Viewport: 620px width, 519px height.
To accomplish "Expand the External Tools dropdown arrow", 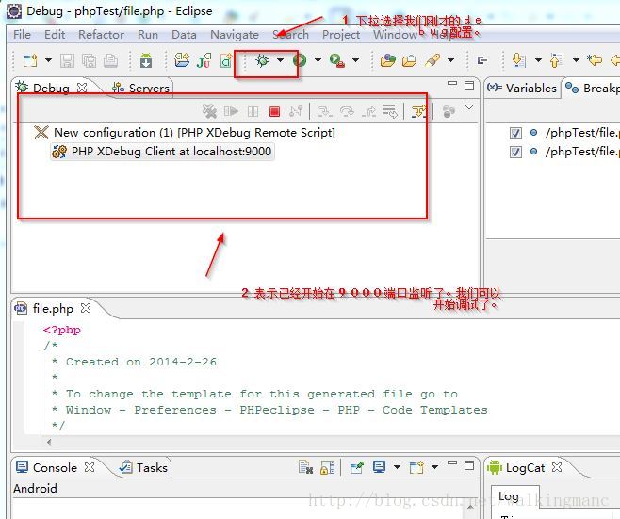I will pos(356,60).
